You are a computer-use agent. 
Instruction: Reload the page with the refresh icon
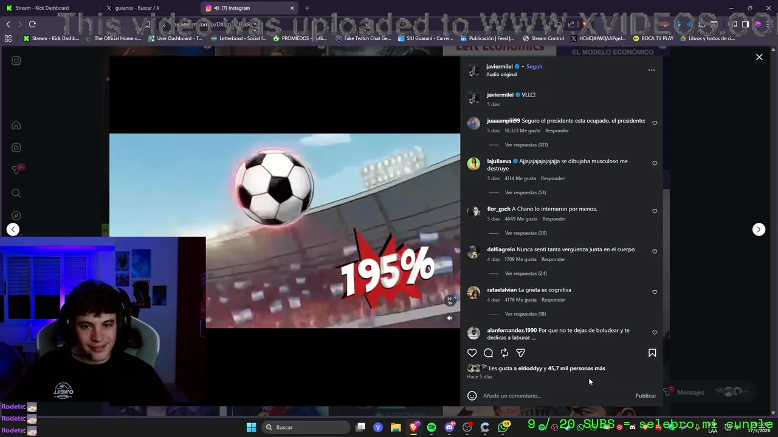point(32,24)
